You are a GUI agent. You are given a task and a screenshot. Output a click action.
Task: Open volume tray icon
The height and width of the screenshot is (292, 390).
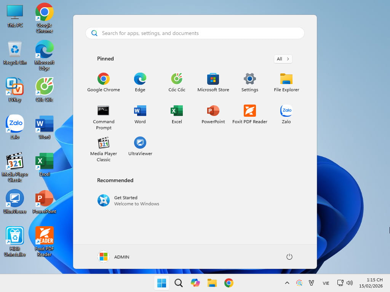pos(350,283)
